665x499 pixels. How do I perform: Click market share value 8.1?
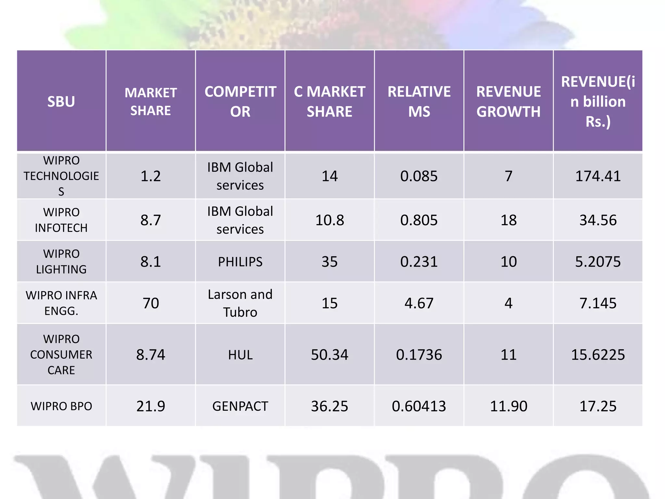pos(151,262)
